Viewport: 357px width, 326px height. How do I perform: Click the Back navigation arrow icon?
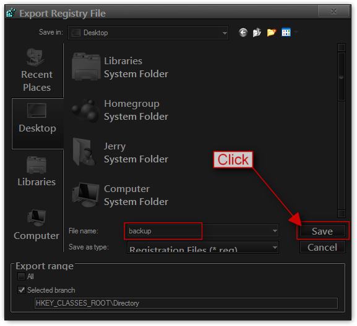[243, 33]
